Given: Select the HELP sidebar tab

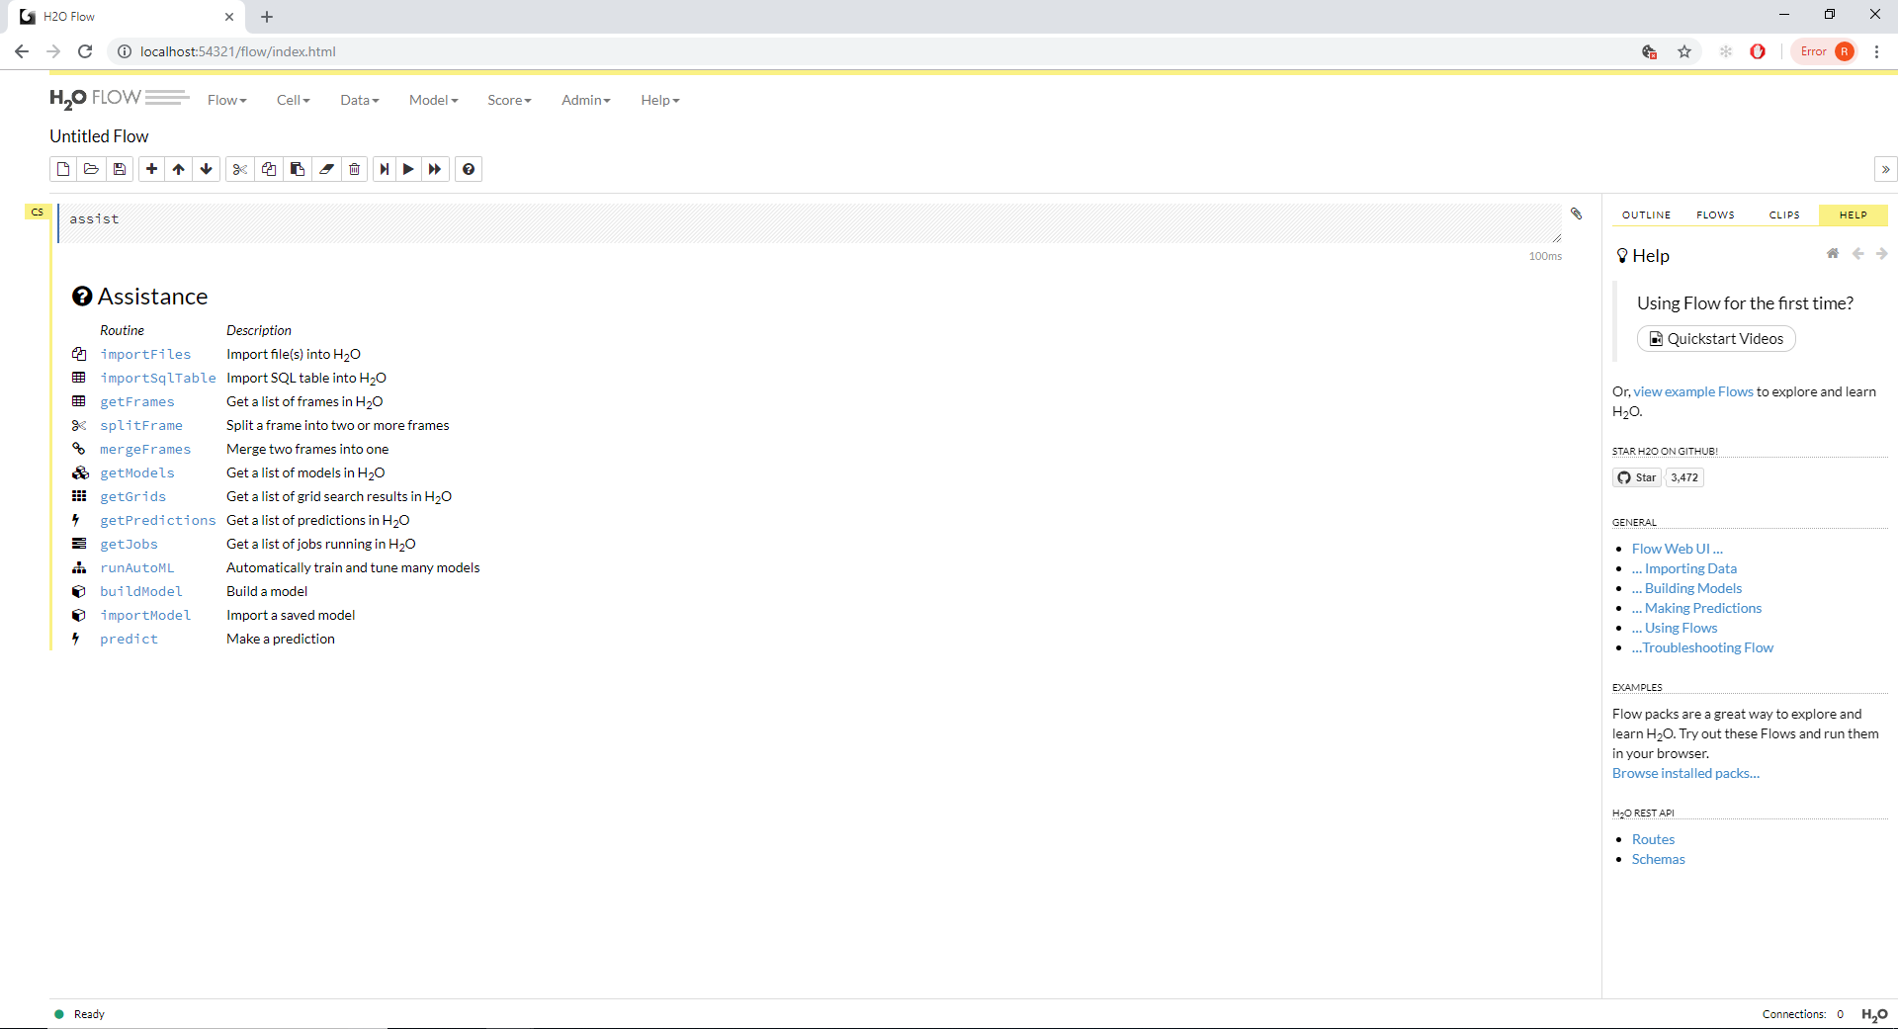Looking at the screenshot, I should point(1853,214).
